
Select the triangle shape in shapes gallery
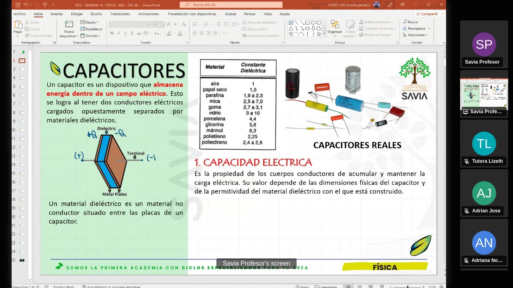[x=291, y=28]
